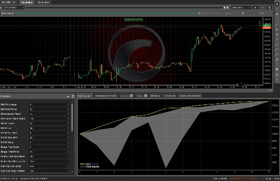The image size is (280, 181).
Task: Open backtesting settings gear icon
Action: [1, 7]
